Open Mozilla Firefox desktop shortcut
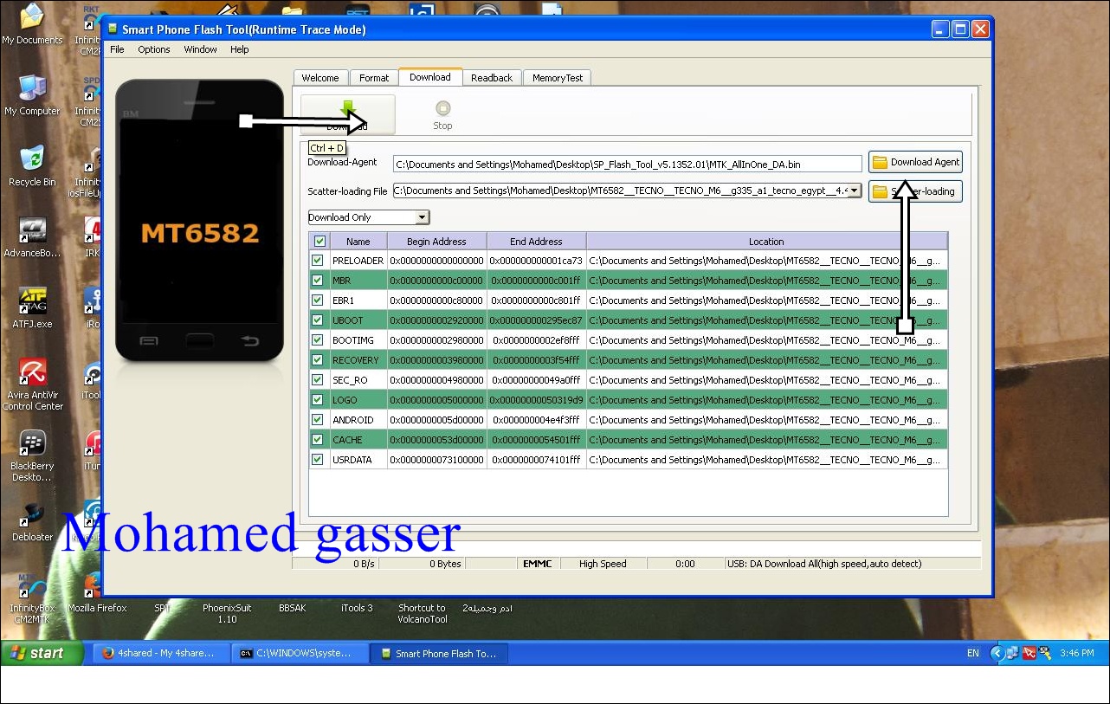This screenshot has width=1110, height=704. 97,592
